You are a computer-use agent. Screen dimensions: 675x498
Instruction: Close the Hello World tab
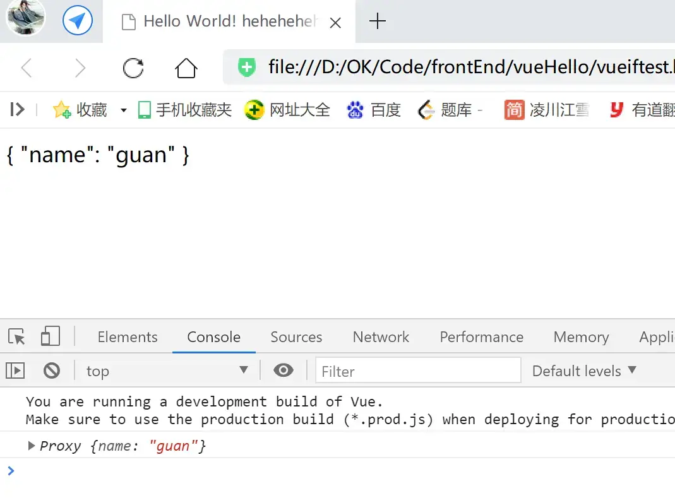pyautogui.click(x=335, y=23)
